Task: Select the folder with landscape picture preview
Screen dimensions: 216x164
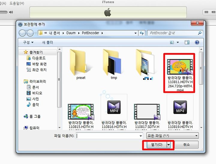Action: coord(147,64)
